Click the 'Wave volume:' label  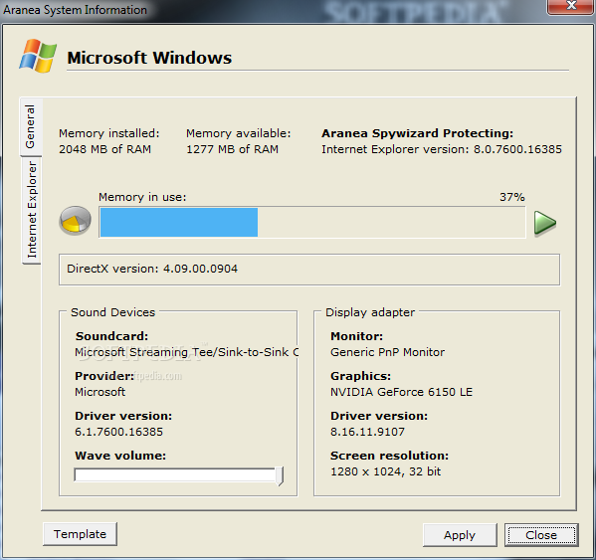[x=120, y=456]
